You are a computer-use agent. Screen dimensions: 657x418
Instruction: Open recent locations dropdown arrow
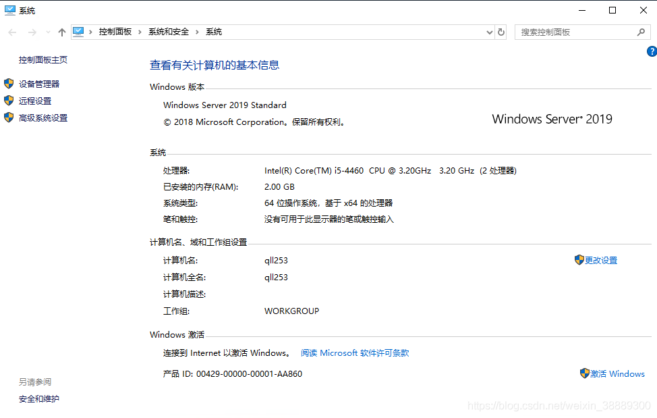(47, 32)
